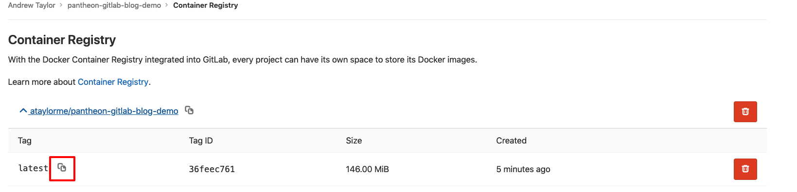Click the Created column header
This screenshot has height=192, width=797.
point(511,141)
